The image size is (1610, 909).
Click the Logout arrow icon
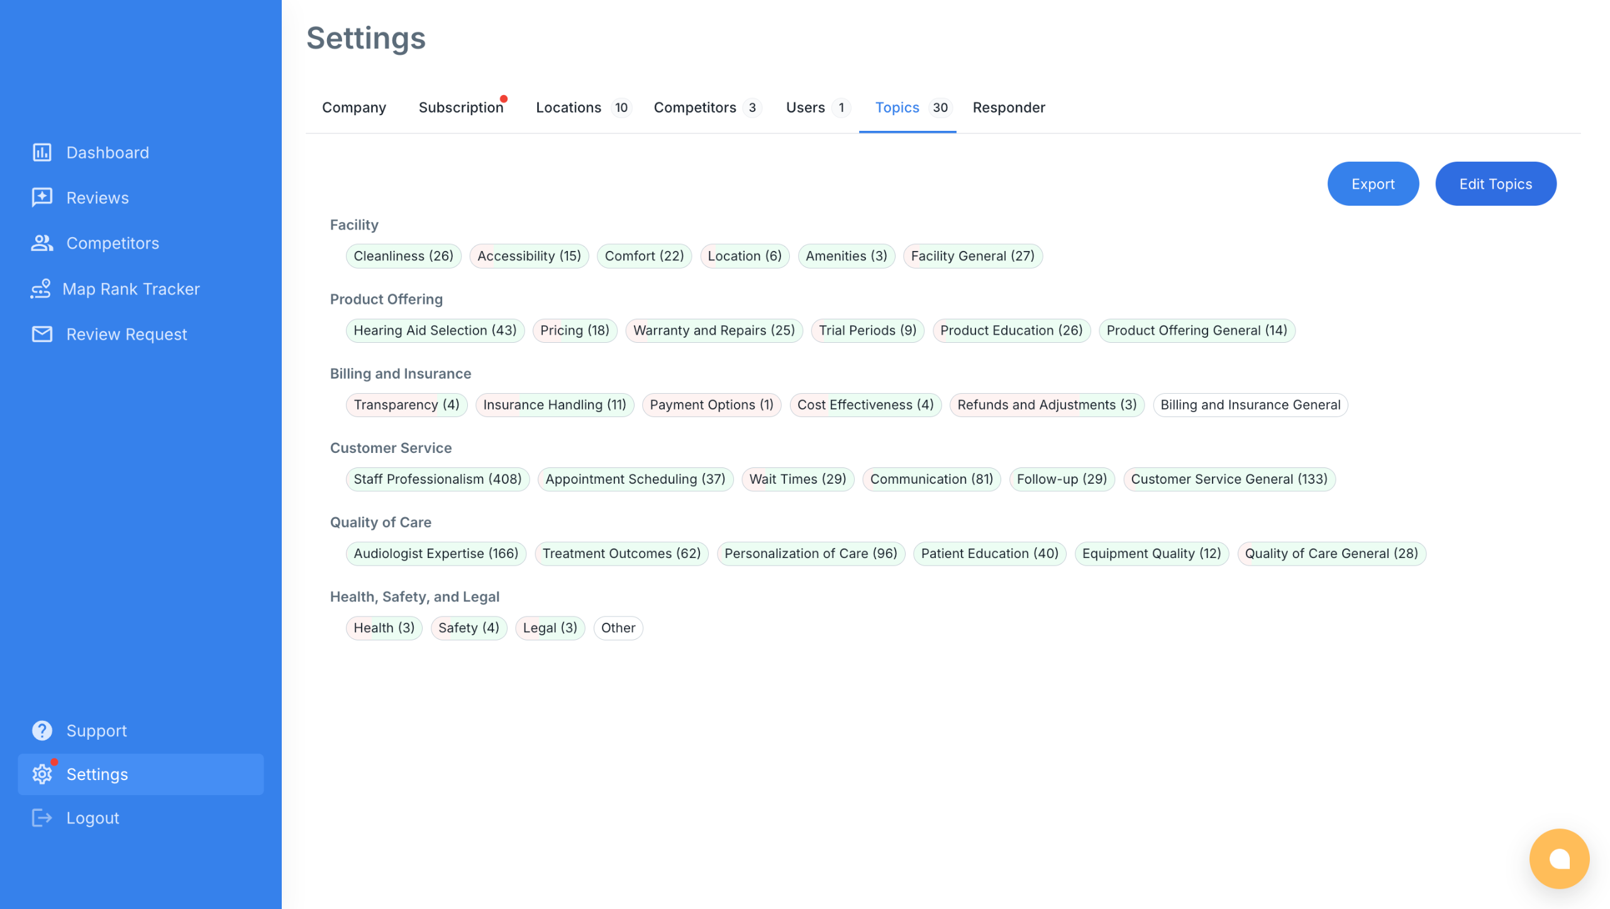(42, 818)
